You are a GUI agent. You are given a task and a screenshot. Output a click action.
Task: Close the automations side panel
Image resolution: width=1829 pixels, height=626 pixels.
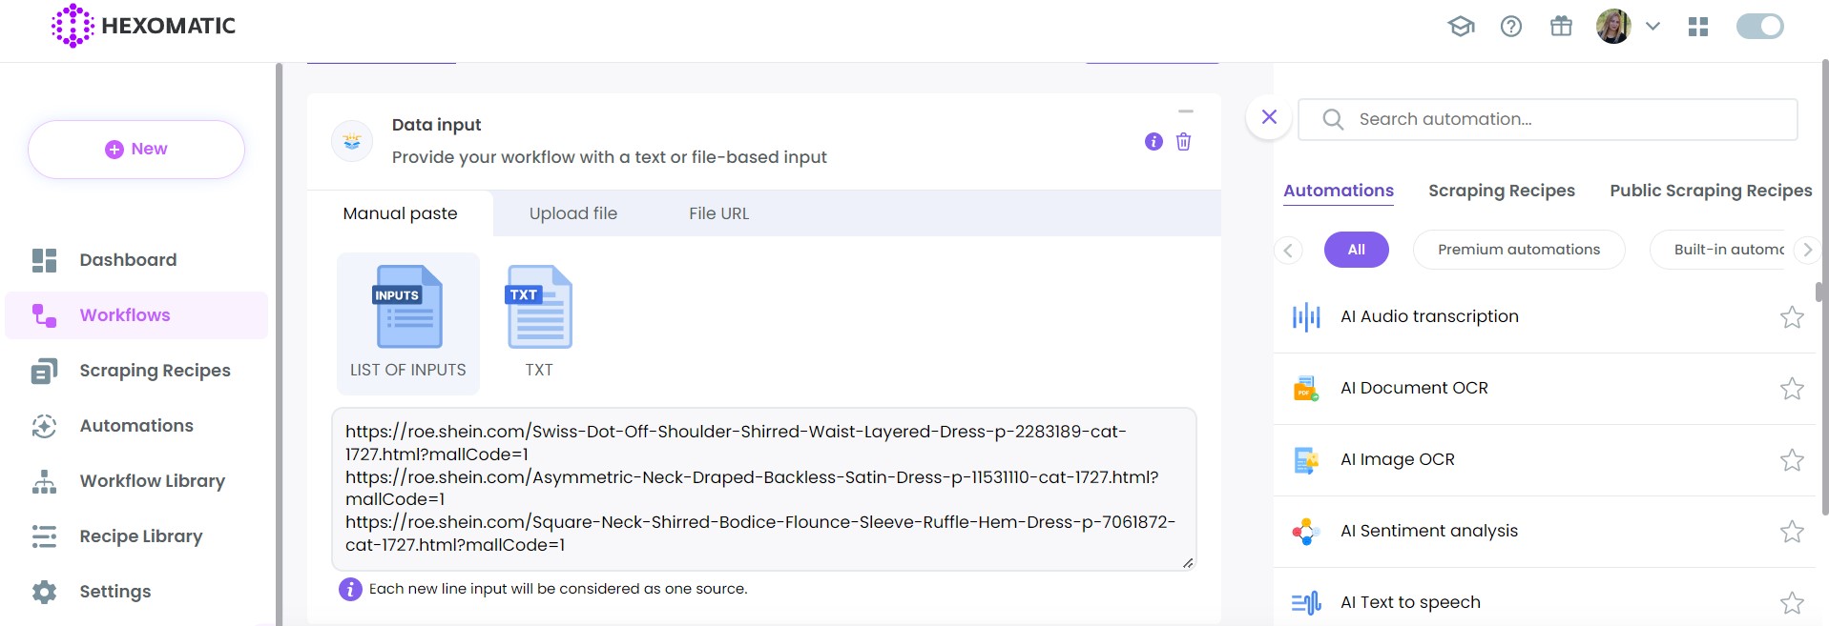coord(1269,117)
